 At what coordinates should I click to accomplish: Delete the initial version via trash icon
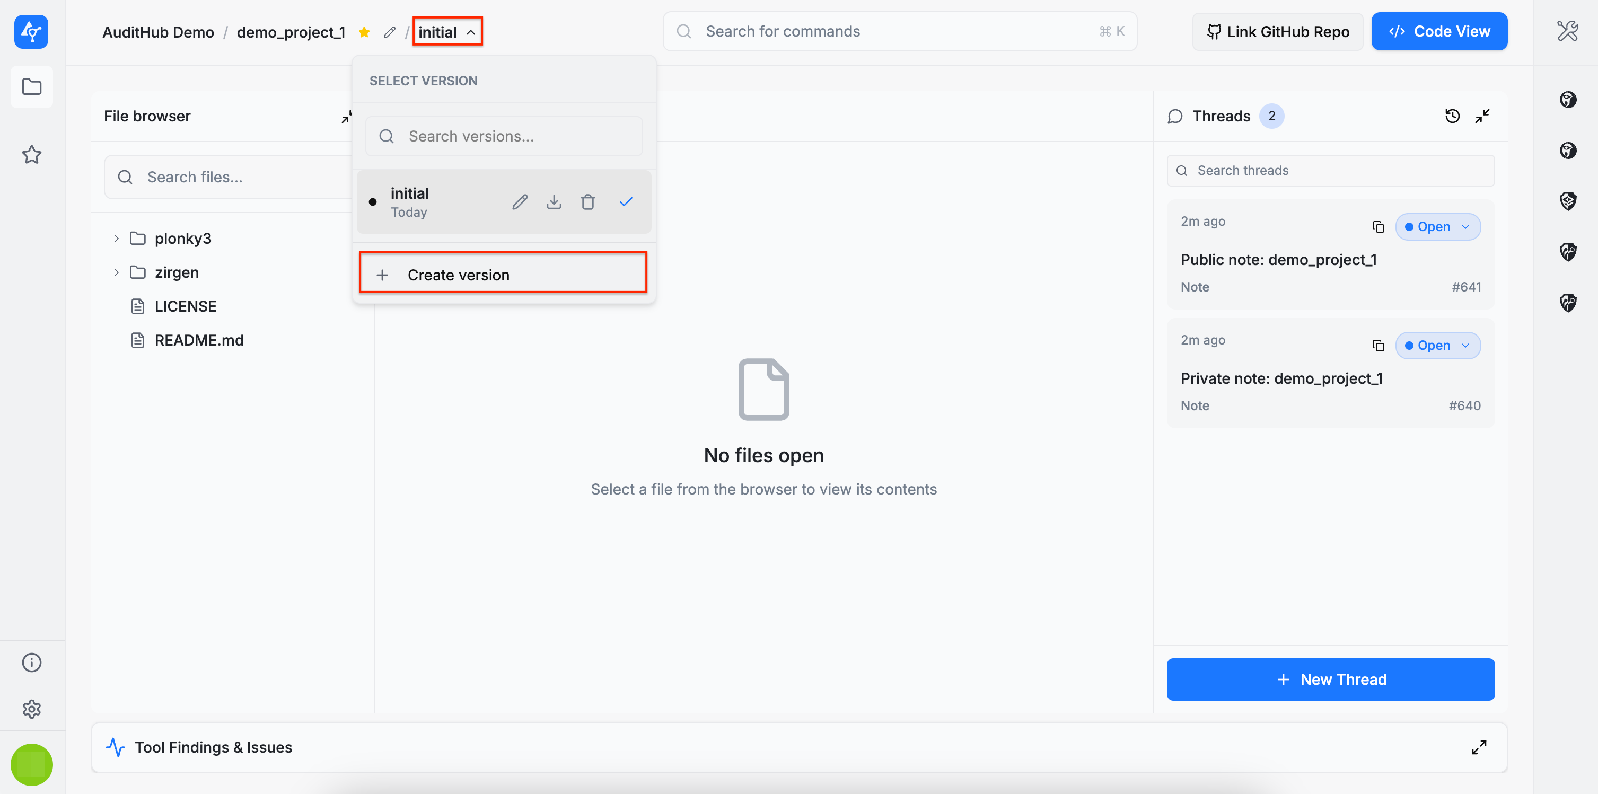point(587,202)
